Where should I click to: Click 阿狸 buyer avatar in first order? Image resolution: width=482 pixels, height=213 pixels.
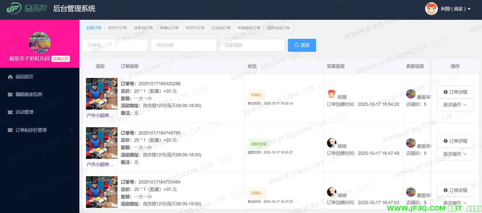click(331, 94)
